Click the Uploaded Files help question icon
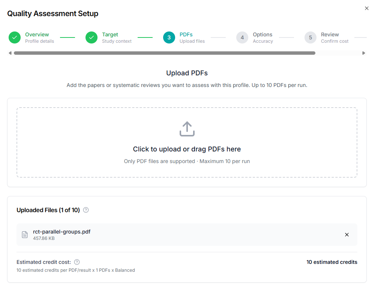 [86, 210]
